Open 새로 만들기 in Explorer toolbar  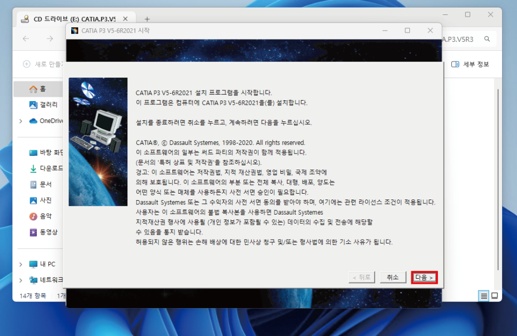point(43,64)
